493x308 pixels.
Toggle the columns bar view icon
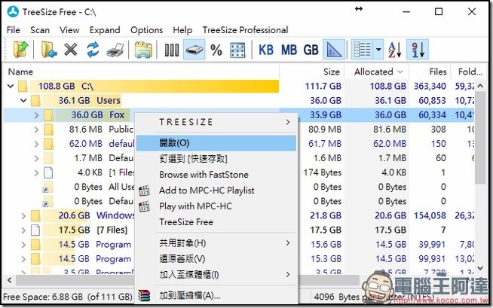(x=172, y=50)
